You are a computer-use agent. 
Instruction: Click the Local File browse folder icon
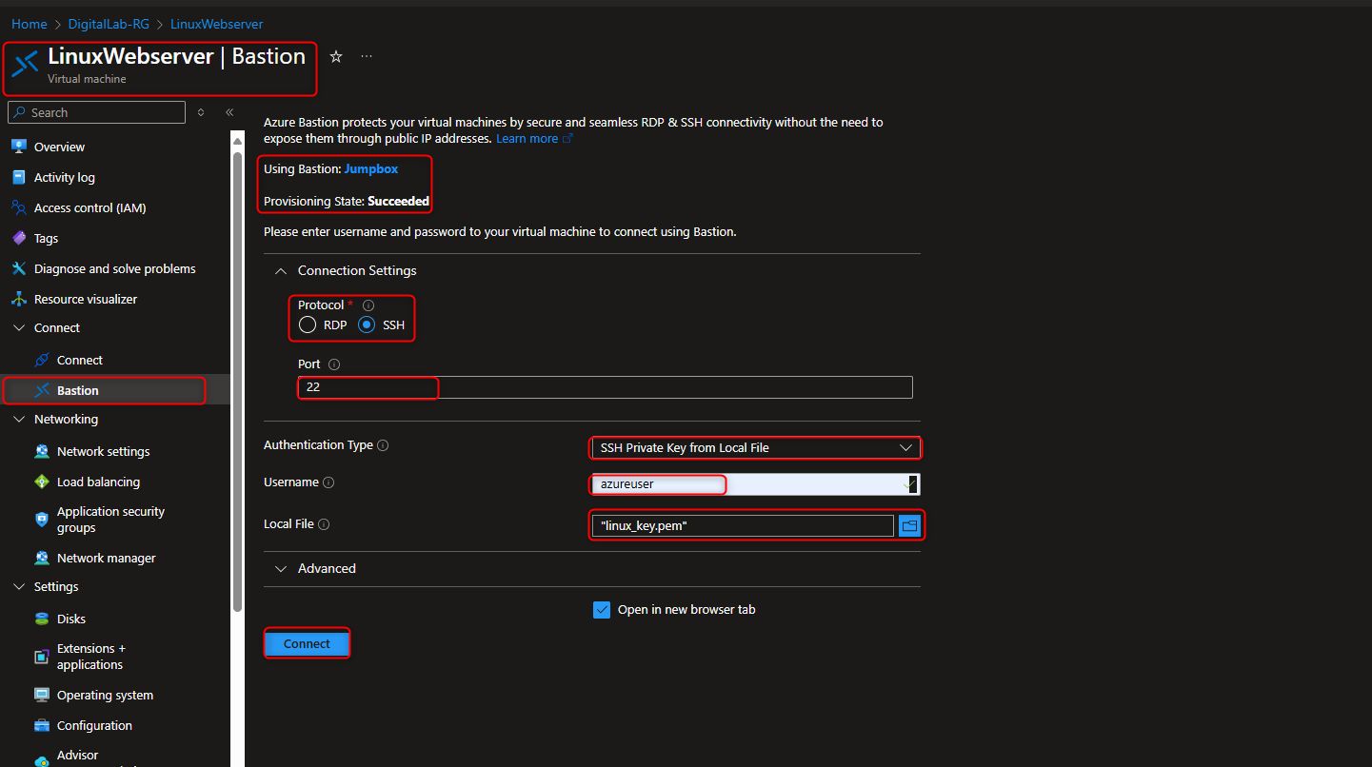click(x=909, y=524)
